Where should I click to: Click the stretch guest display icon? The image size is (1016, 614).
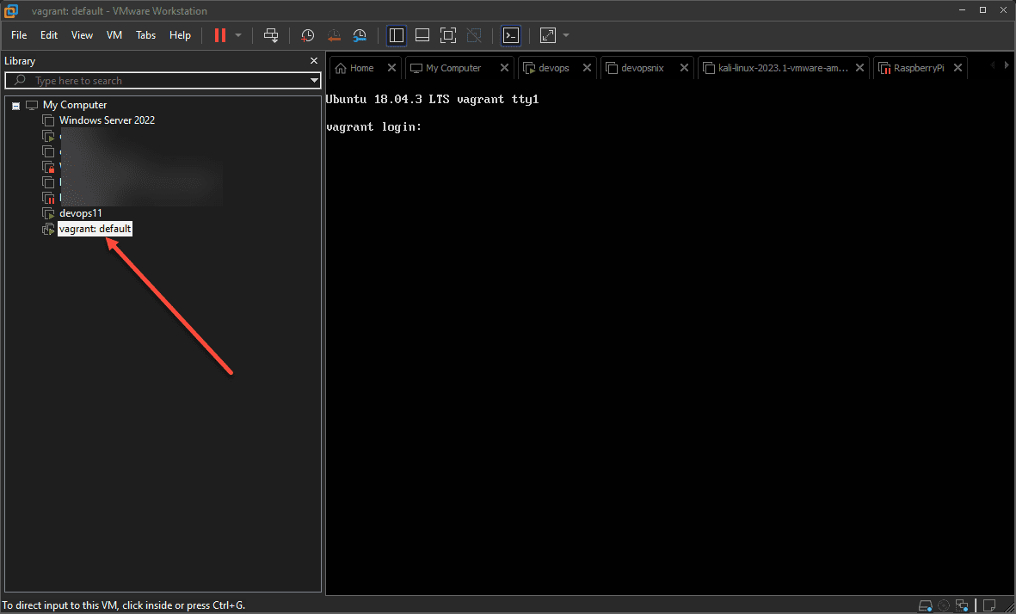[548, 35]
